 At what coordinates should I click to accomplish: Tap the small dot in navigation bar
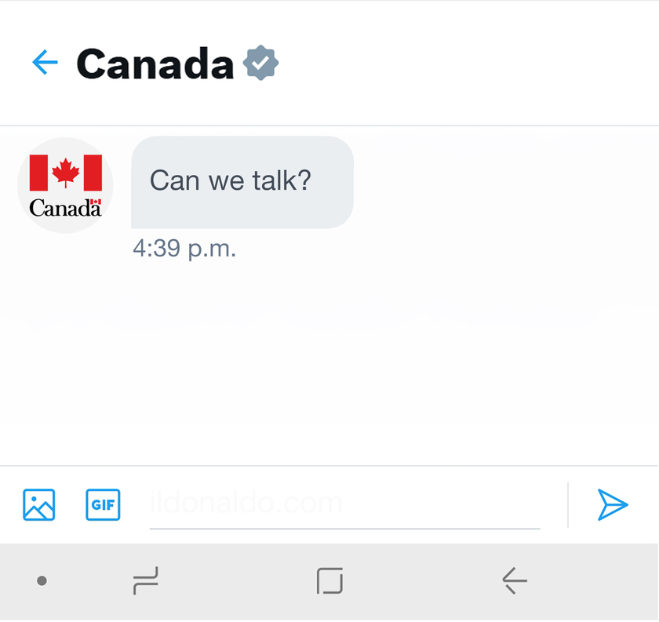pyautogui.click(x=42, y=581)
